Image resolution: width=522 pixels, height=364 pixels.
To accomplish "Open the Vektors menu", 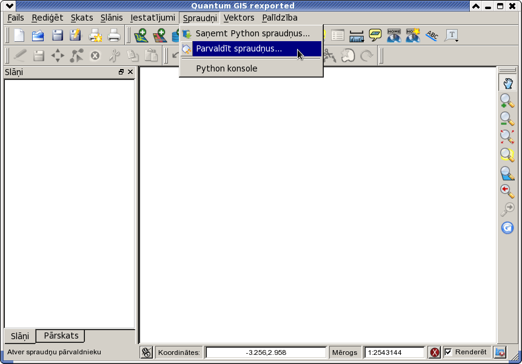I will 239,18.
